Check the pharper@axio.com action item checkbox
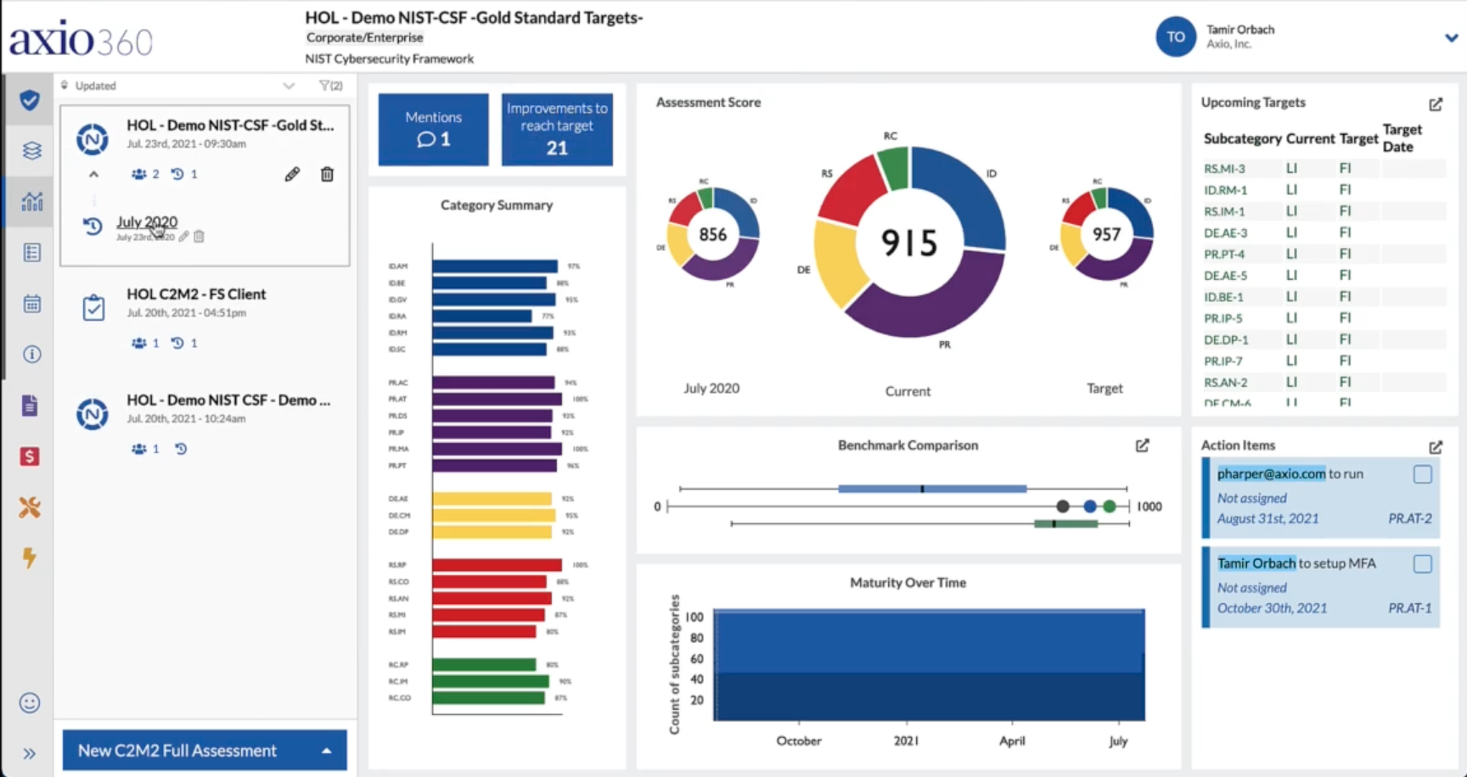 [1423, 474]
